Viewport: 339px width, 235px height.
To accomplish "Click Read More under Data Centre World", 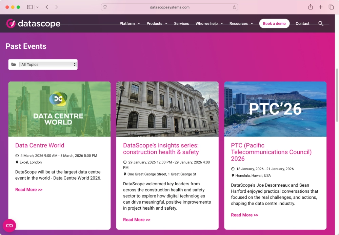I will pyautogui.click(x=29, y=190).
